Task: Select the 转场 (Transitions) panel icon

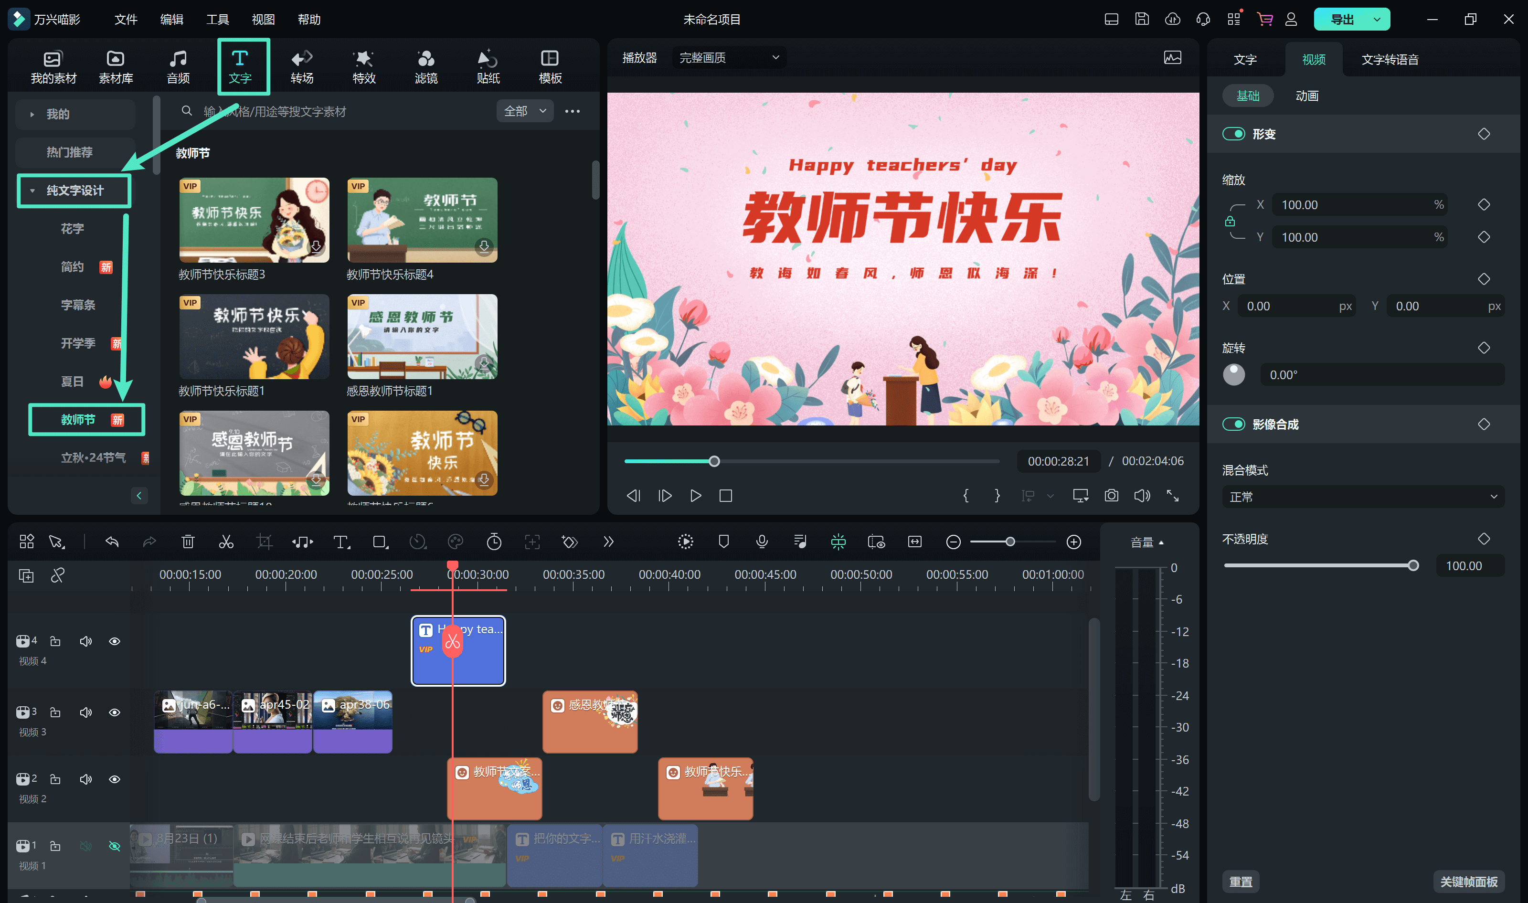Action: pos(302,65)
